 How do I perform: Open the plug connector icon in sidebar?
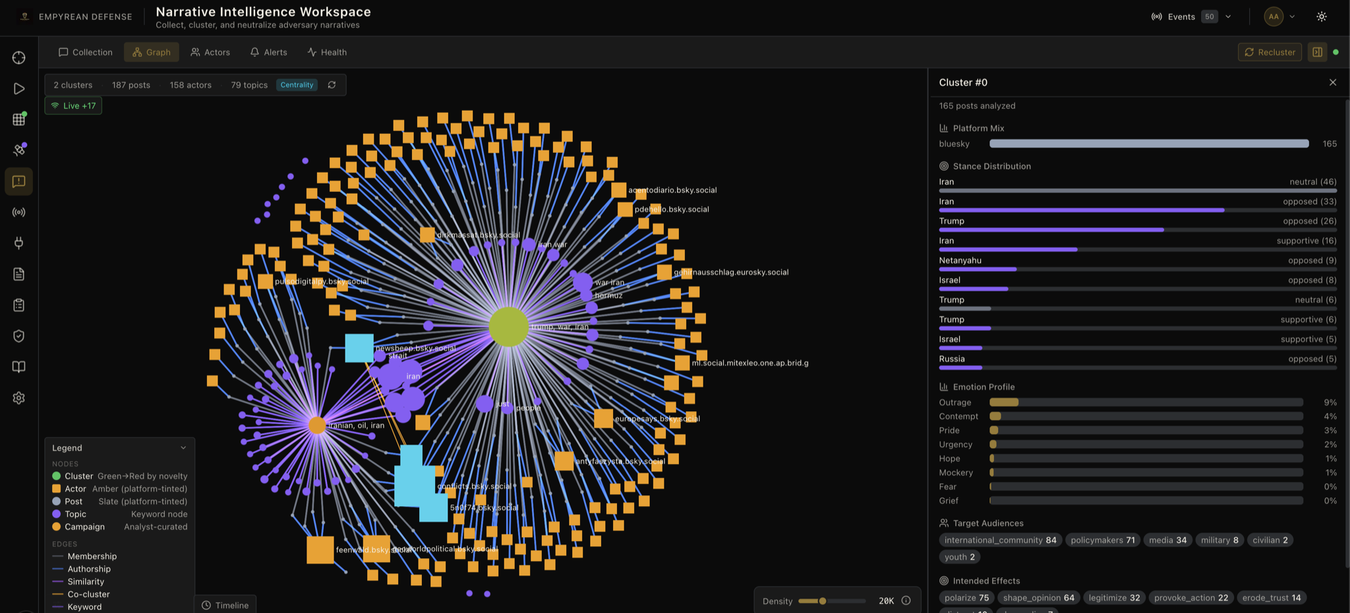(18, 243)
